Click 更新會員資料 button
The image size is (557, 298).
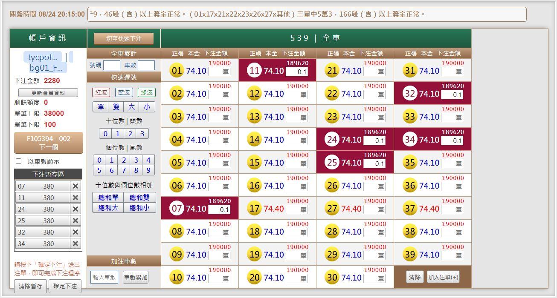48,93
